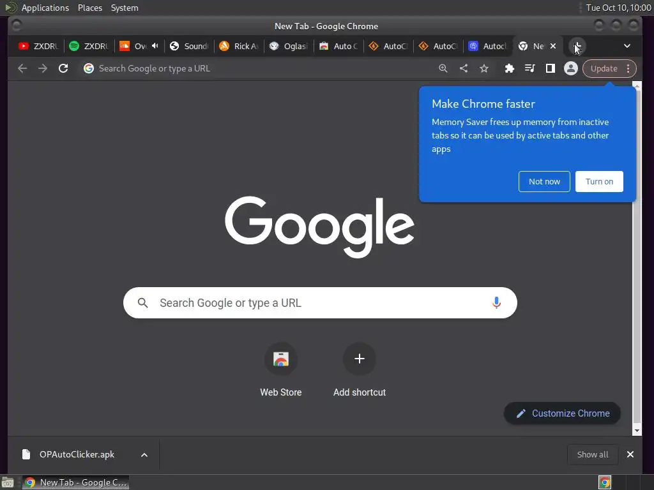Switch to the Oglasi tab
654x490 pixels.
pos(289,46)
